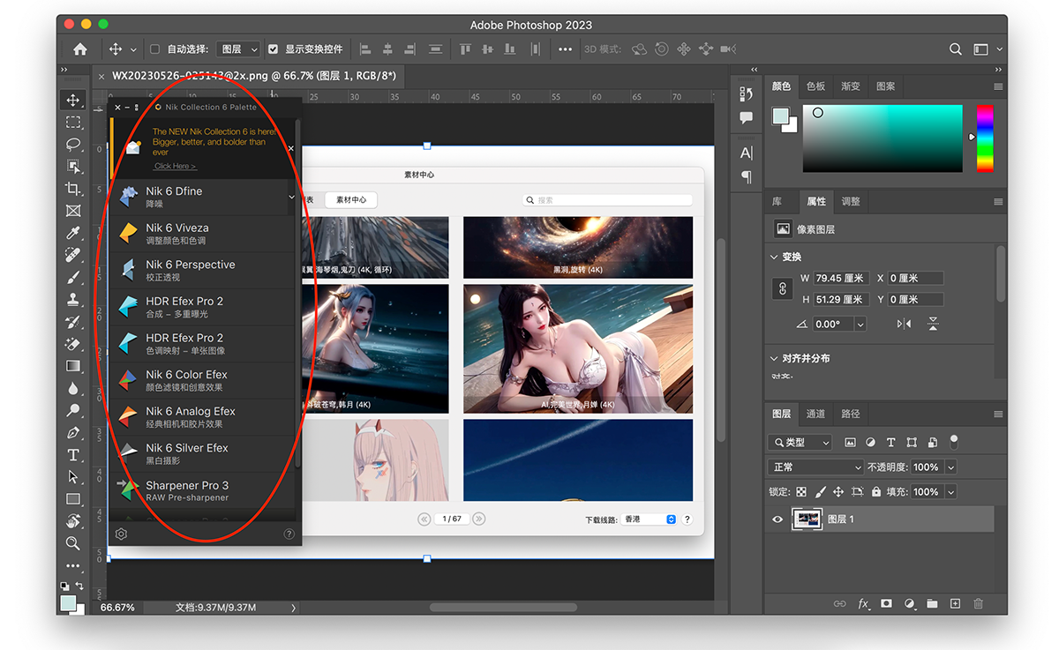Select the Pen tool
The height and width of the screenshot is (650, 1059).
tap(73, 433)
